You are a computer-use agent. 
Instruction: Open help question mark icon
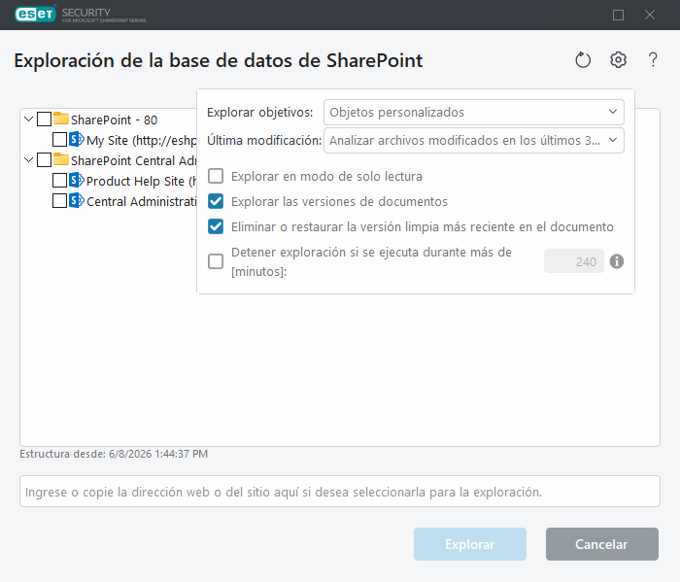(x=653, y=60)
